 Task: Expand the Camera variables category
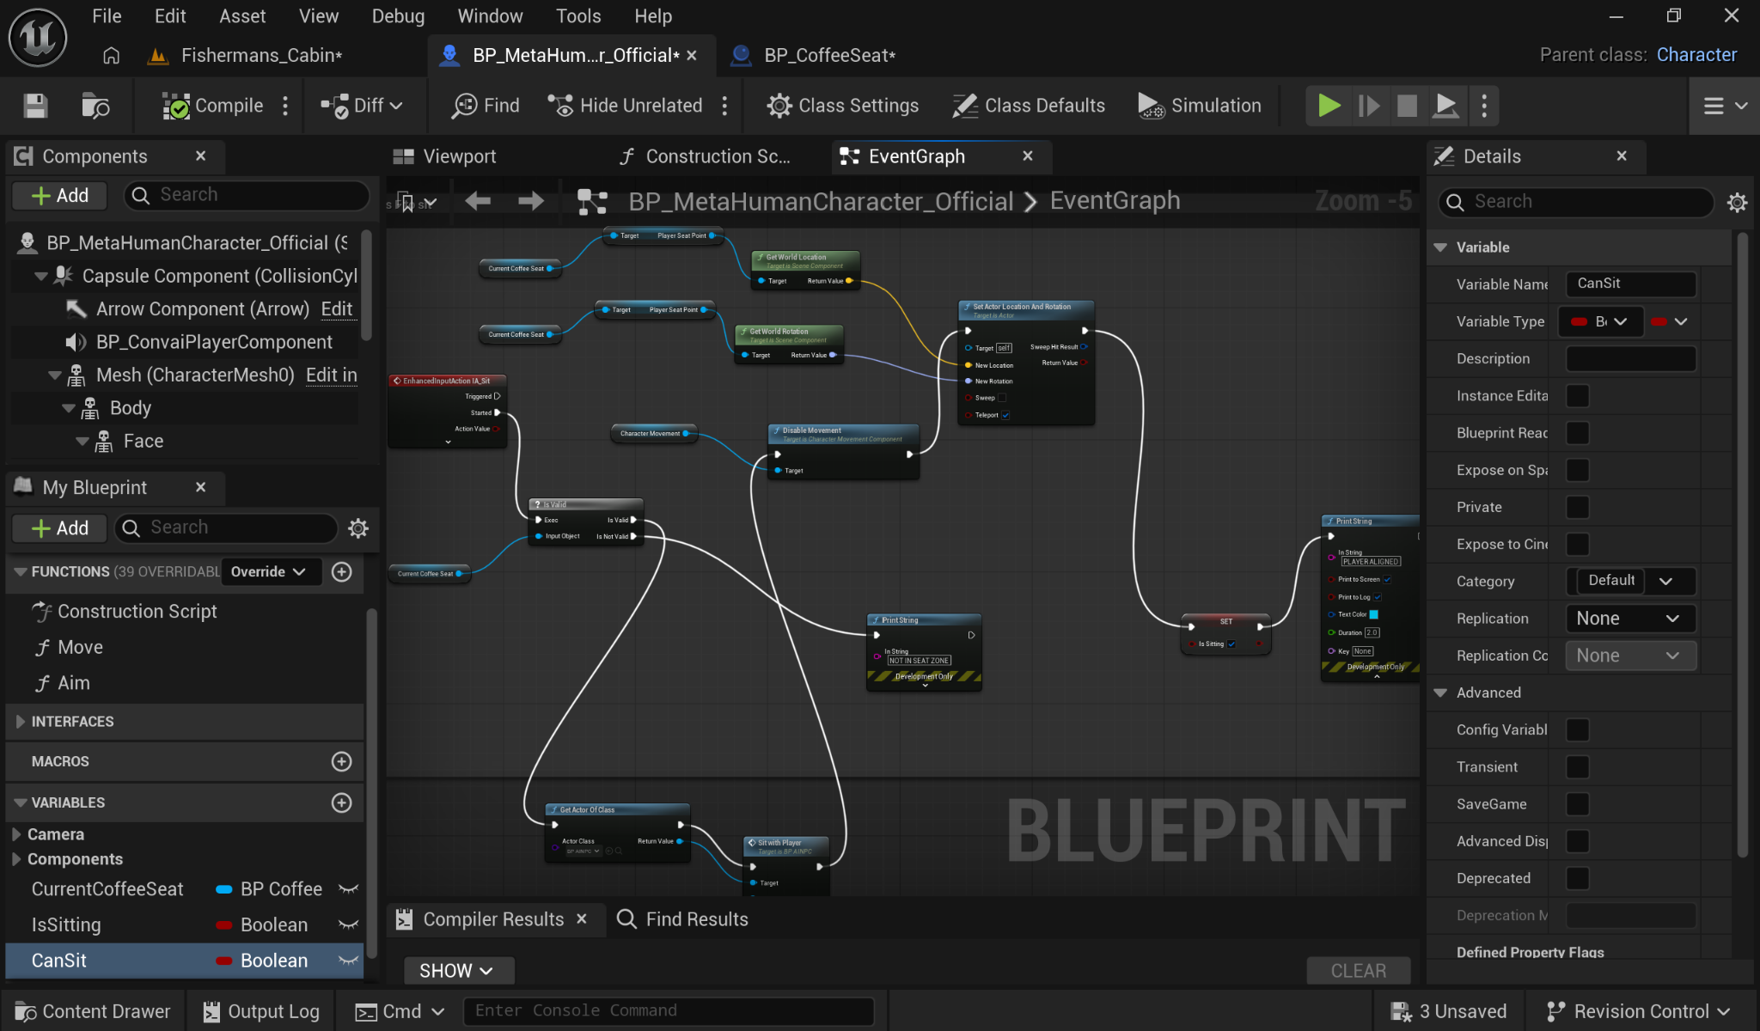pyautogui.click(x=16, y=834)
